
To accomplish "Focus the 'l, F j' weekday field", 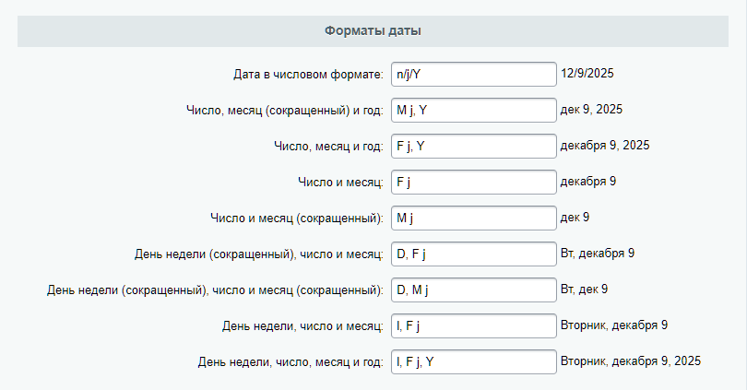I will pyautogui.click(x=473, y=325).
